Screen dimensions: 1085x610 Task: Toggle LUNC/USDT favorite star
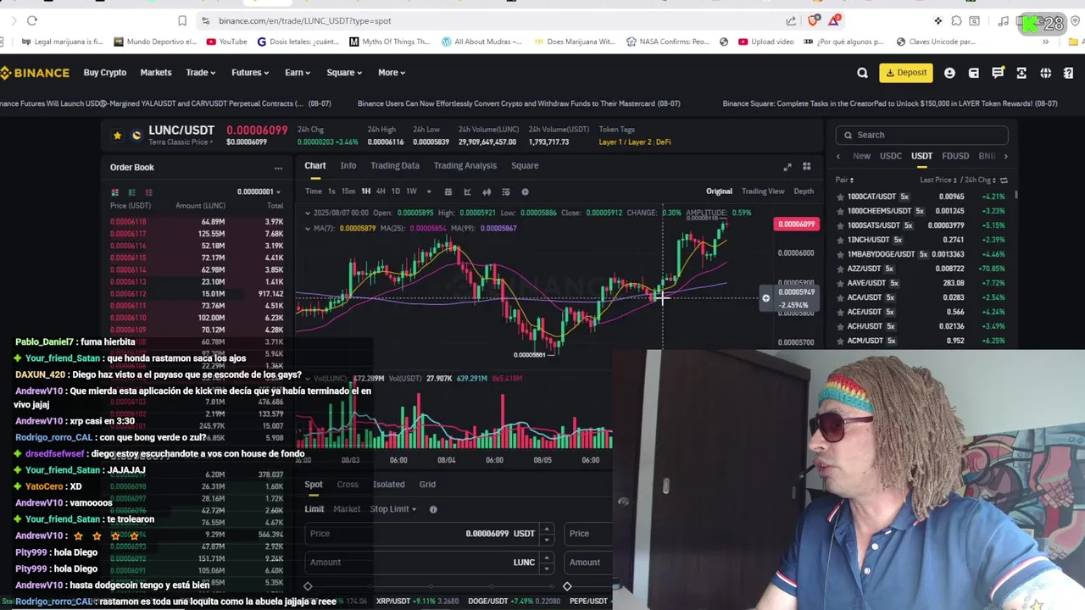point(117,135)
